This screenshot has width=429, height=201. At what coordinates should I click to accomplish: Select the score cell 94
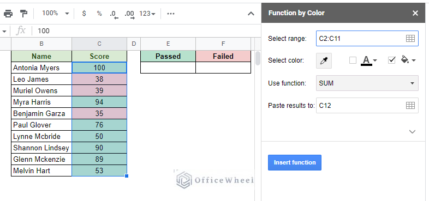99,102
